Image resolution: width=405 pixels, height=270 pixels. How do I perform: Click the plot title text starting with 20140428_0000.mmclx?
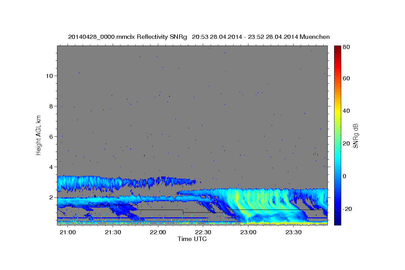tap(199, 37)
